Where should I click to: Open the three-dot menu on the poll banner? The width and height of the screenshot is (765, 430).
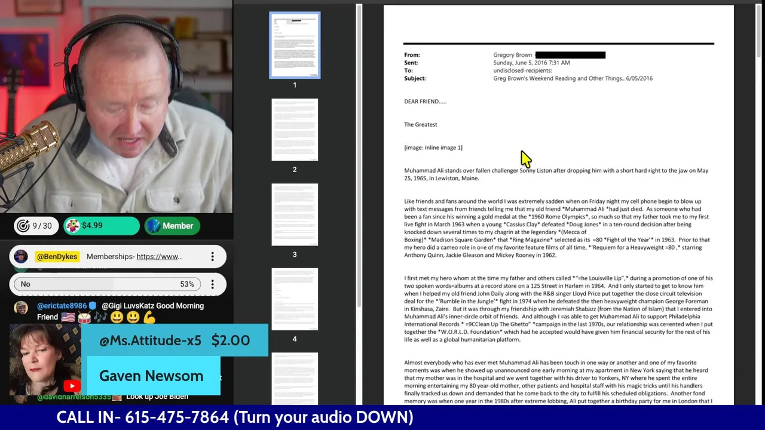click(x=212, y=284)
